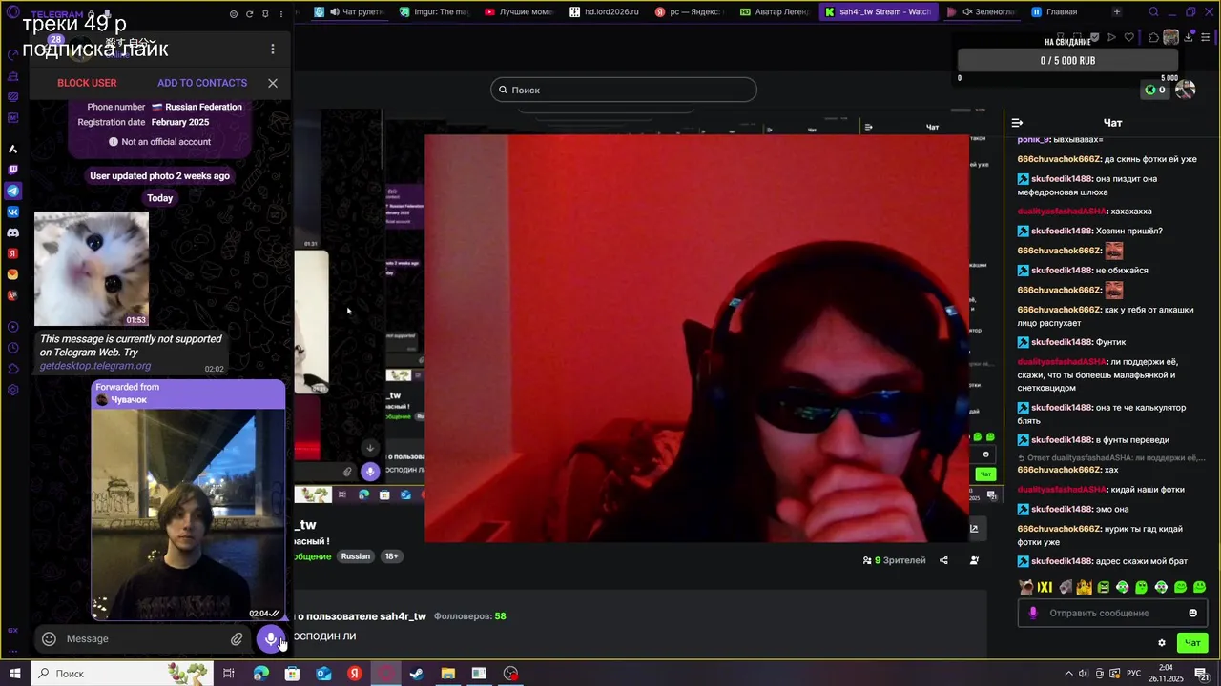Open the Kick chat emote picker
Image resolution: width=1221 pixels, height=686 pixels.
point(1192,613)
